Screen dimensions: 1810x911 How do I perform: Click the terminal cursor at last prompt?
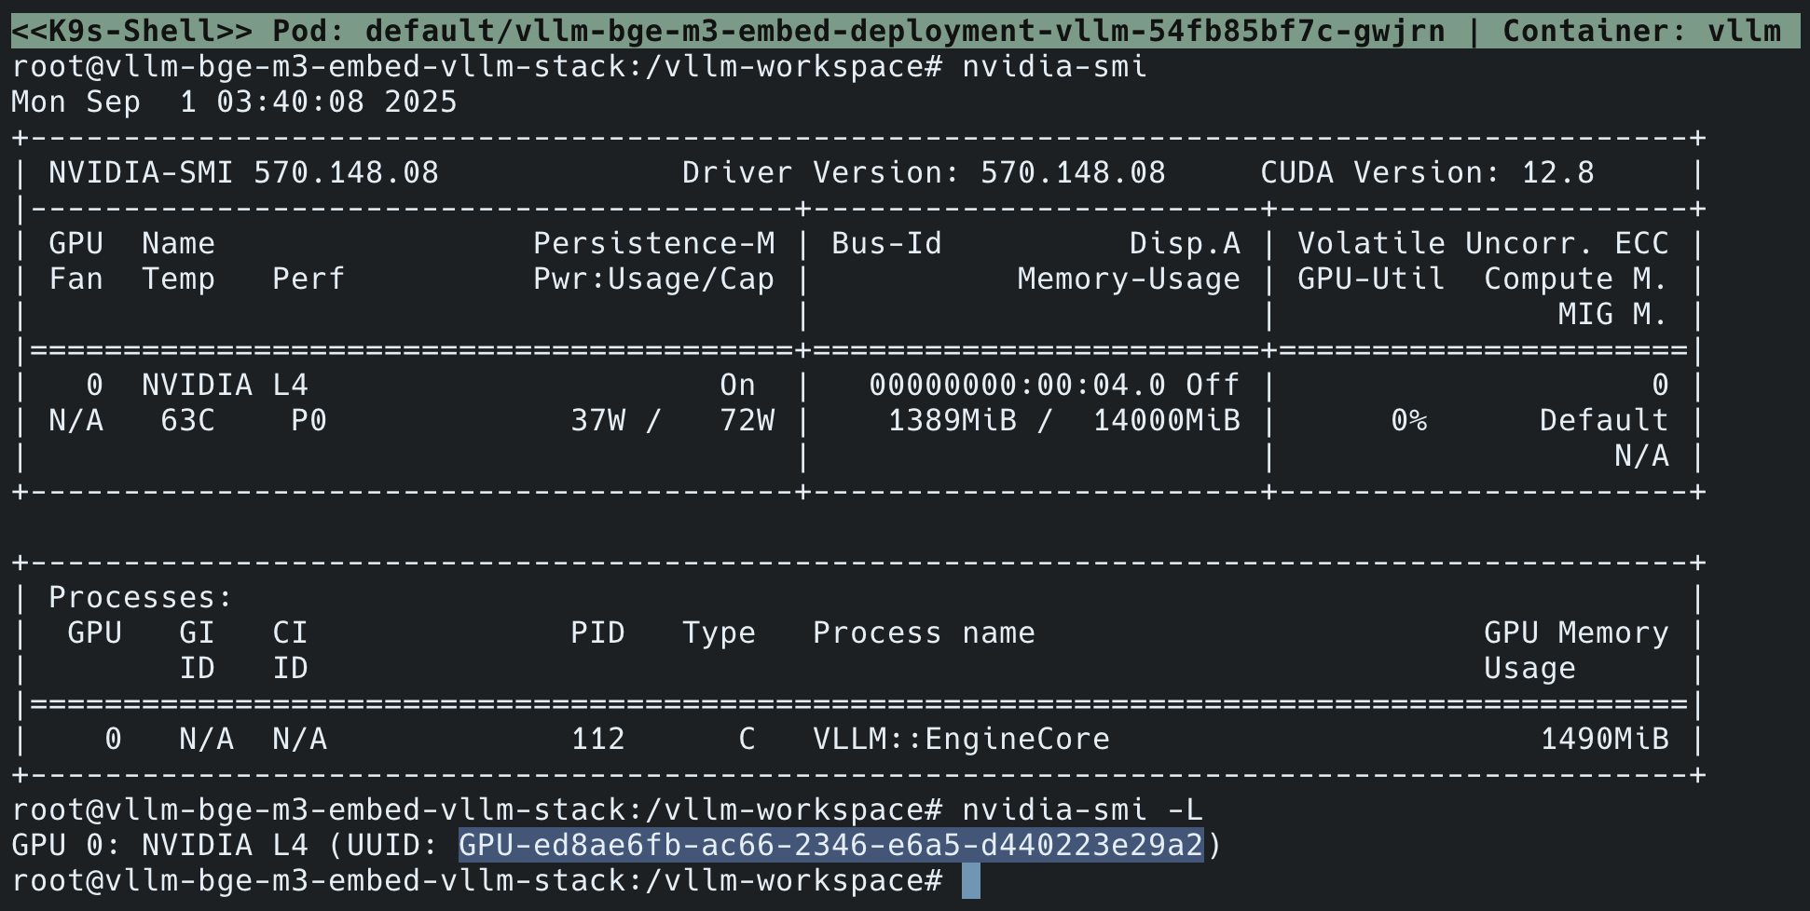970,881
